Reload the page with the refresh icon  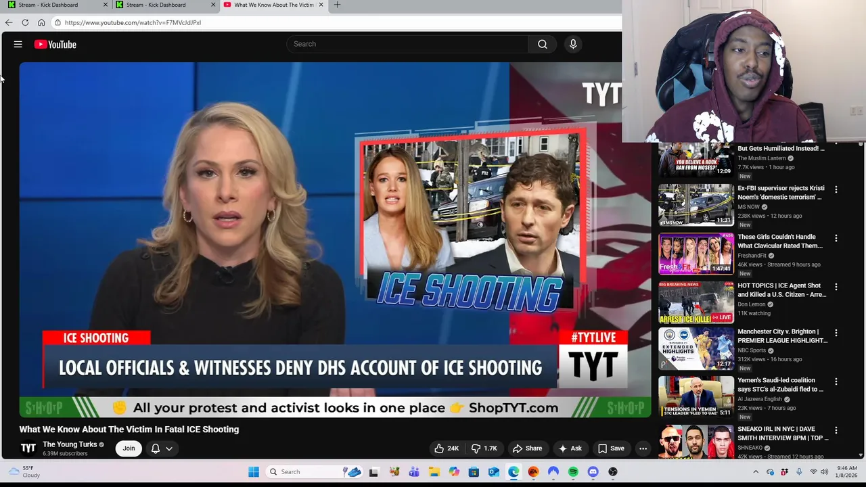click(25, 22)
